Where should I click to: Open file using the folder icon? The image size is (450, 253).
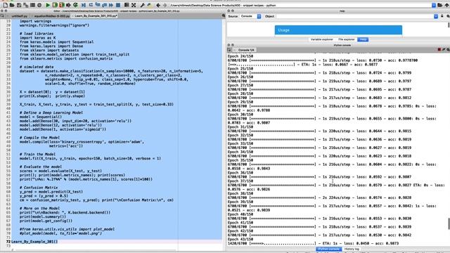[x=12, y=5]
